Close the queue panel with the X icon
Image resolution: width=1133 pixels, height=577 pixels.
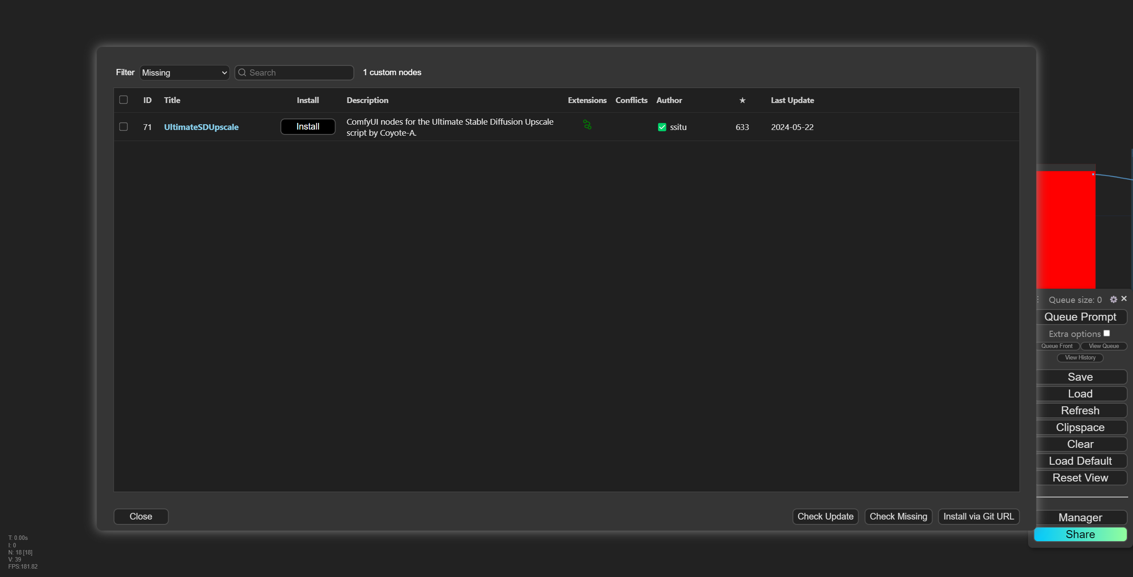click(1124, 299)
